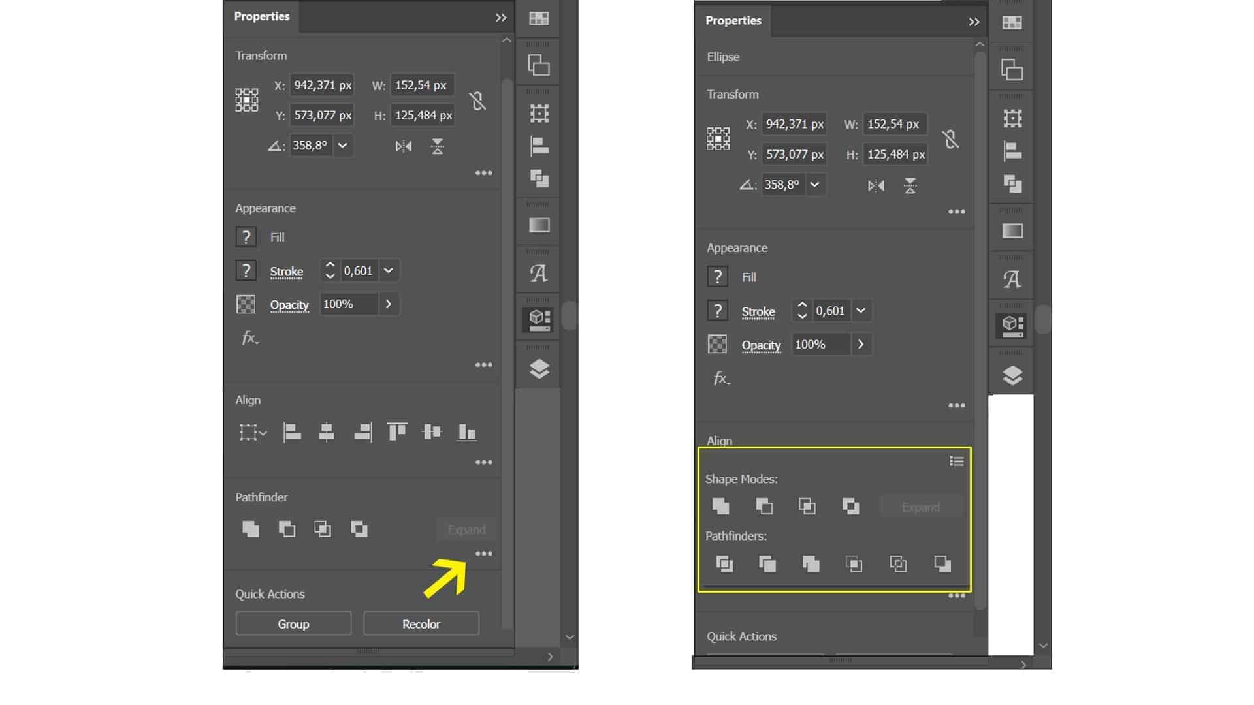Screen dimensions: 1254x705
Task: Click Intersect under Shape Modes in right panel
Action: [807, 506]
